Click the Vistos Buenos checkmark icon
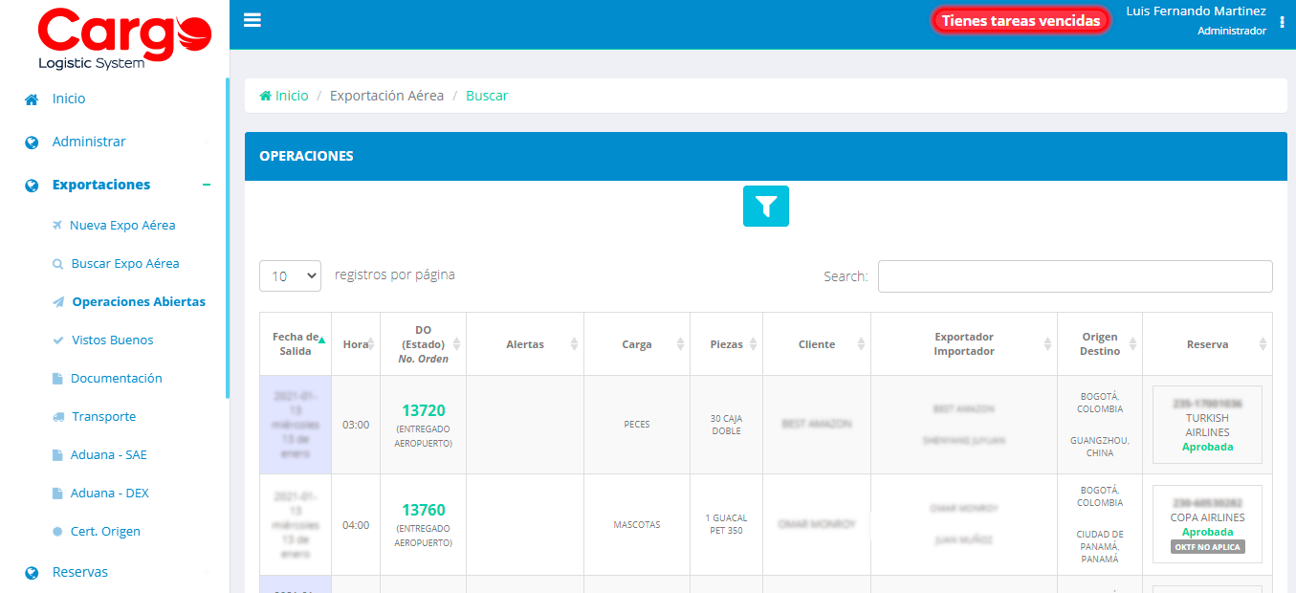This screenshot has width=1296, height=593. pos(57,340)
